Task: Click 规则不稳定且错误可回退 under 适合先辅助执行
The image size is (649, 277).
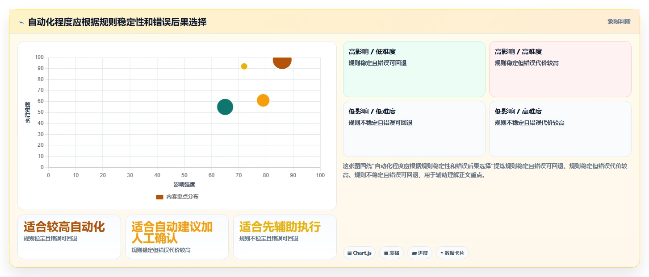Action: [x=268, y=239]
